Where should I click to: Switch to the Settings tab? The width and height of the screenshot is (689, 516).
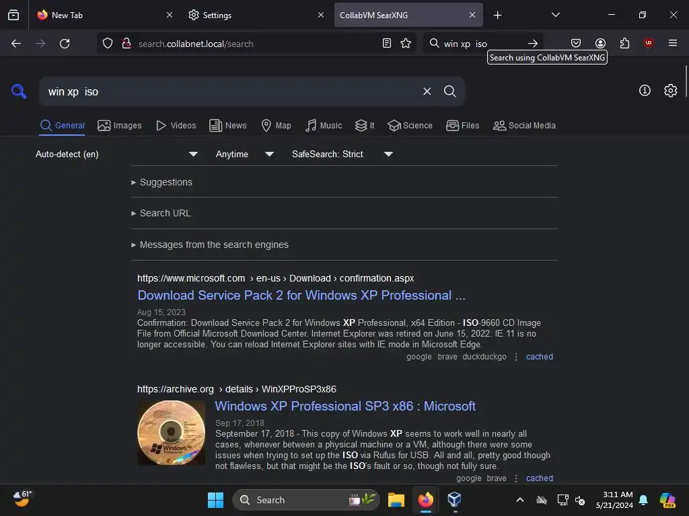[x=256, y=15]
